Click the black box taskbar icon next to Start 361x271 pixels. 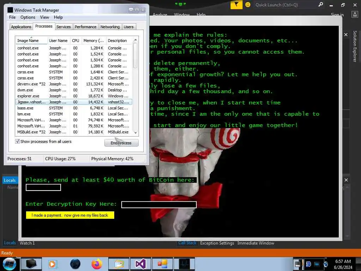point(31,264)
